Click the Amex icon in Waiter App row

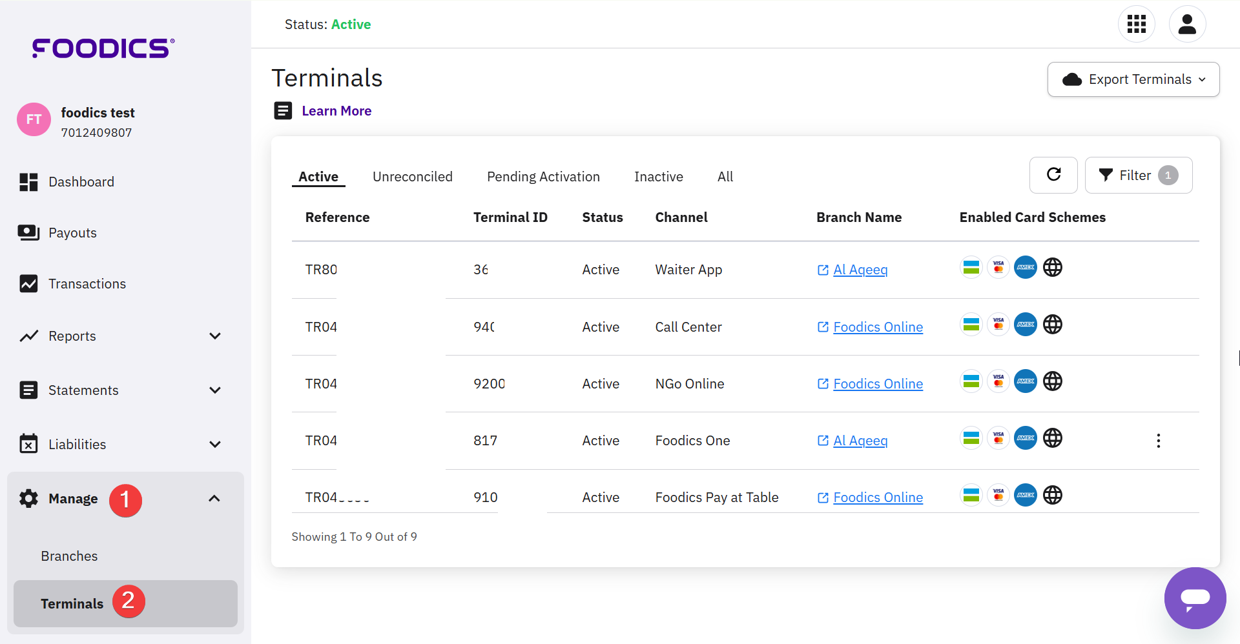(1025, 267)
